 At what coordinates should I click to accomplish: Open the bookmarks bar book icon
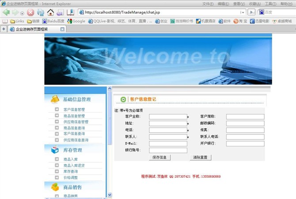pos(5,21)
